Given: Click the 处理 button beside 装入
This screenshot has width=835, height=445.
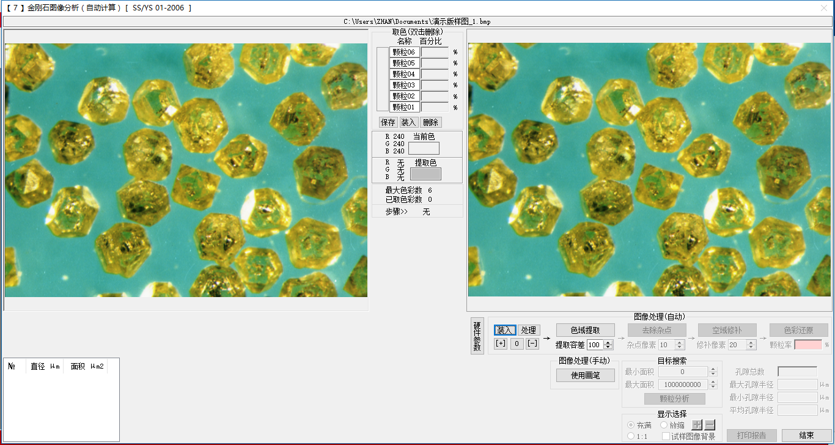Looking at the screenshot, I should pyautogui.click(x=529, y=330).
